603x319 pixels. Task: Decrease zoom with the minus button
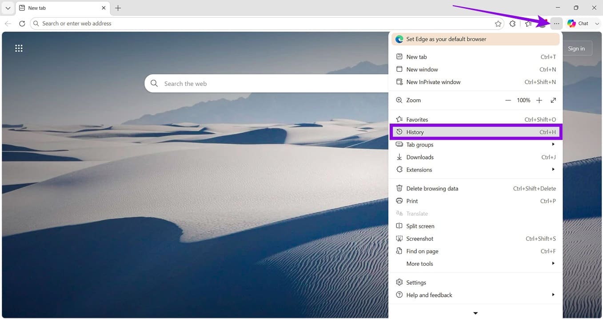click(508, 101)
